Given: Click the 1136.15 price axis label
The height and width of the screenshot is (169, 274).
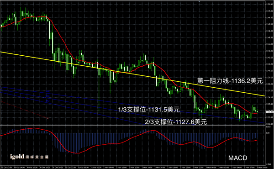Looking at the screenshot, I should tap(269, 97).
